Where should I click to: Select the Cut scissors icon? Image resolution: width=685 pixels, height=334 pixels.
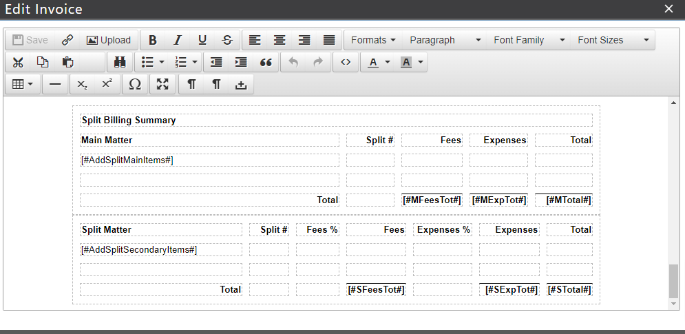18,62
